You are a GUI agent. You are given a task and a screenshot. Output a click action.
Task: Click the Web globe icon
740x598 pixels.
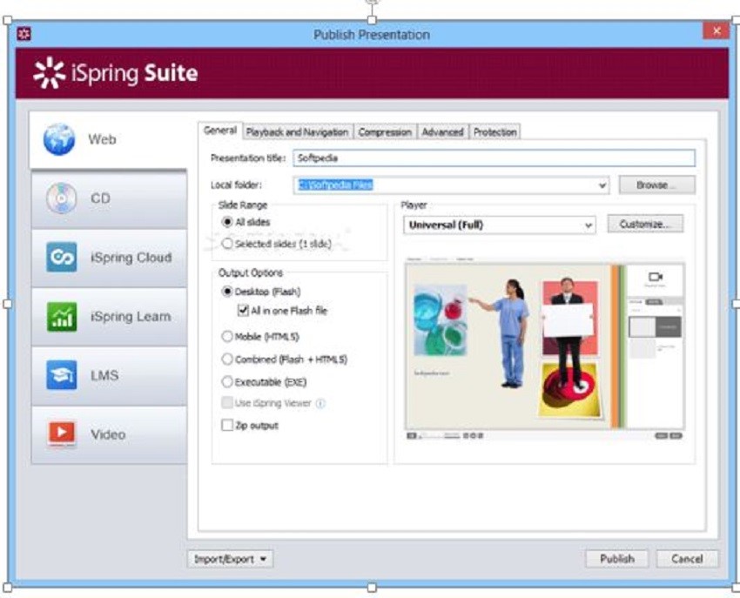59,139
